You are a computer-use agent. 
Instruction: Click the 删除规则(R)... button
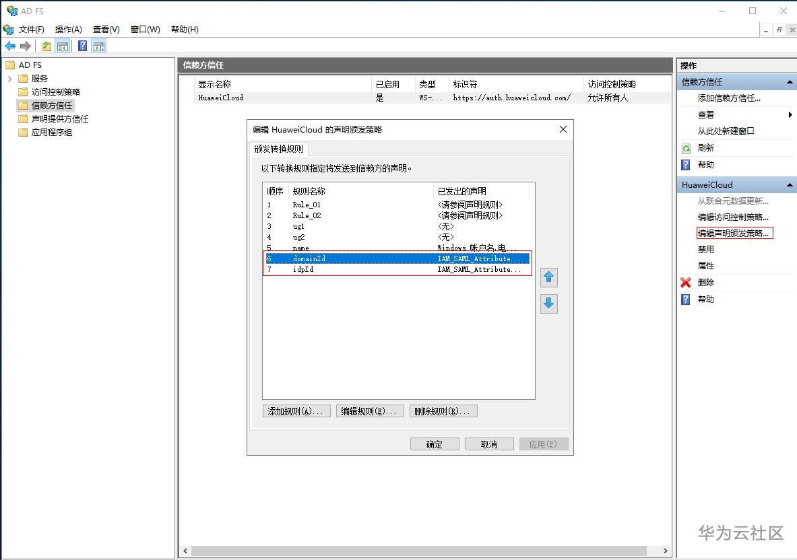click(x=443, y=411)
